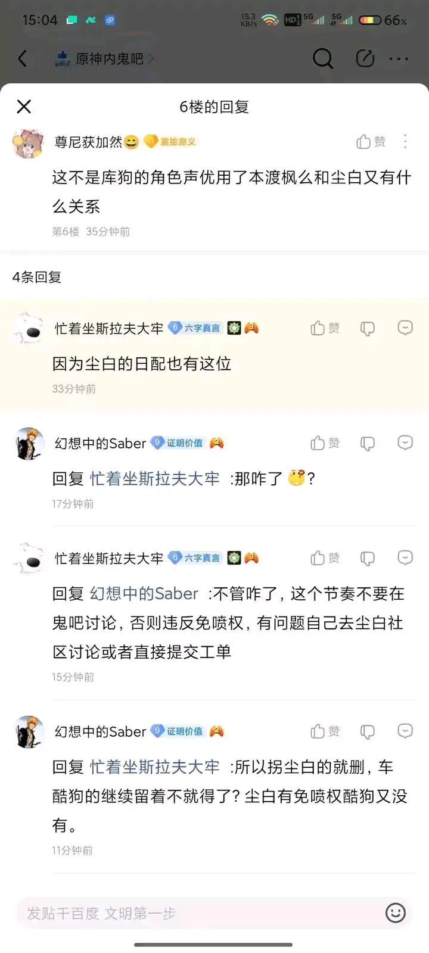Tap the 六字真言 level badge on first reply

pos(195,328)
